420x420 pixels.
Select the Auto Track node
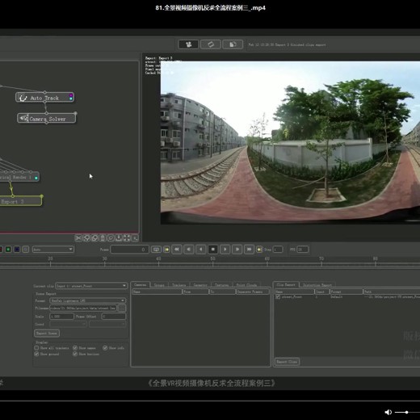[45, 98]
